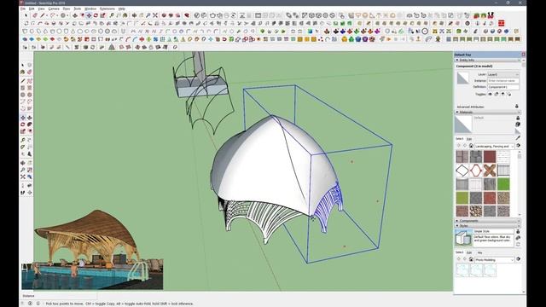Click Zoom Extents in top toolbar

tap(155, 15)
